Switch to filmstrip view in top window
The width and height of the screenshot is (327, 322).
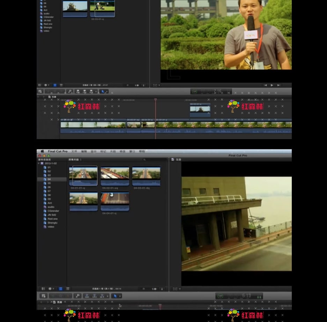(x=55, y=85)
